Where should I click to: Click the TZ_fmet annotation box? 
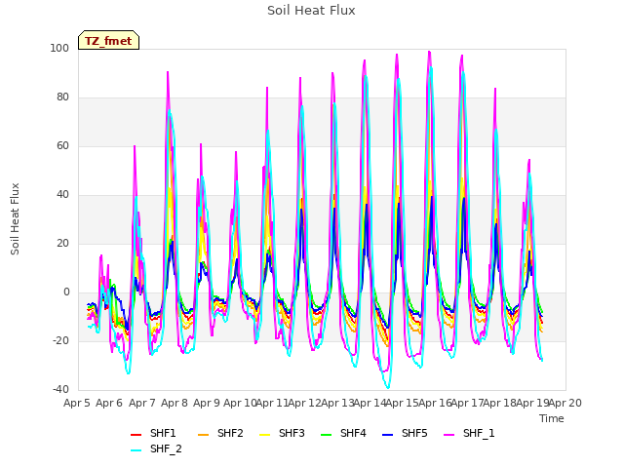tap(108, 40)
